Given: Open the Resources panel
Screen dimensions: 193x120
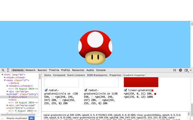Looking at the screenshot, I should 78,70.
